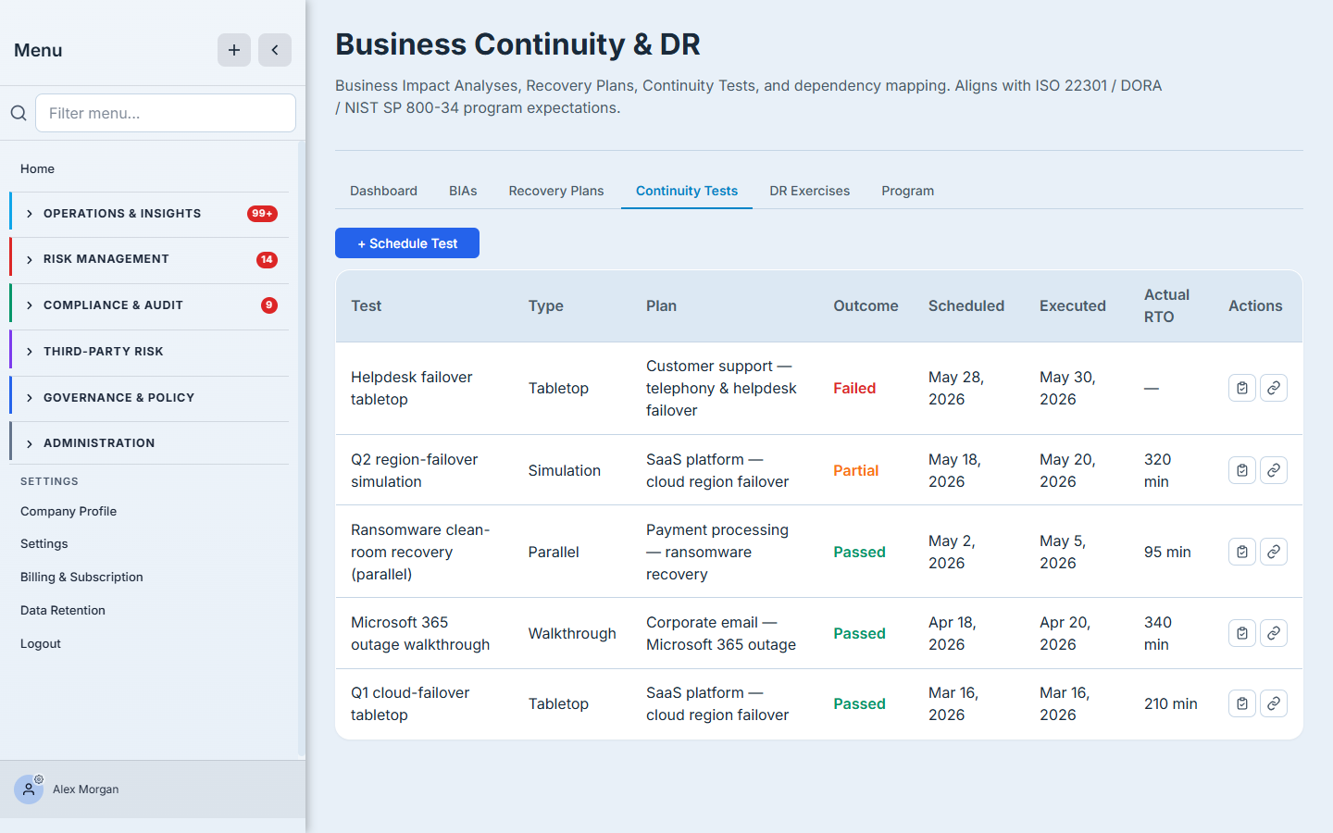
Task: Focus the Filter menu input field
Action: pos(166,113)
